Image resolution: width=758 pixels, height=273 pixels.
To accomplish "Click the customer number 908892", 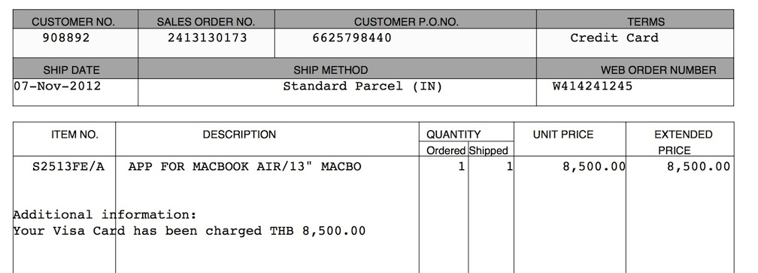I will 66,38.
